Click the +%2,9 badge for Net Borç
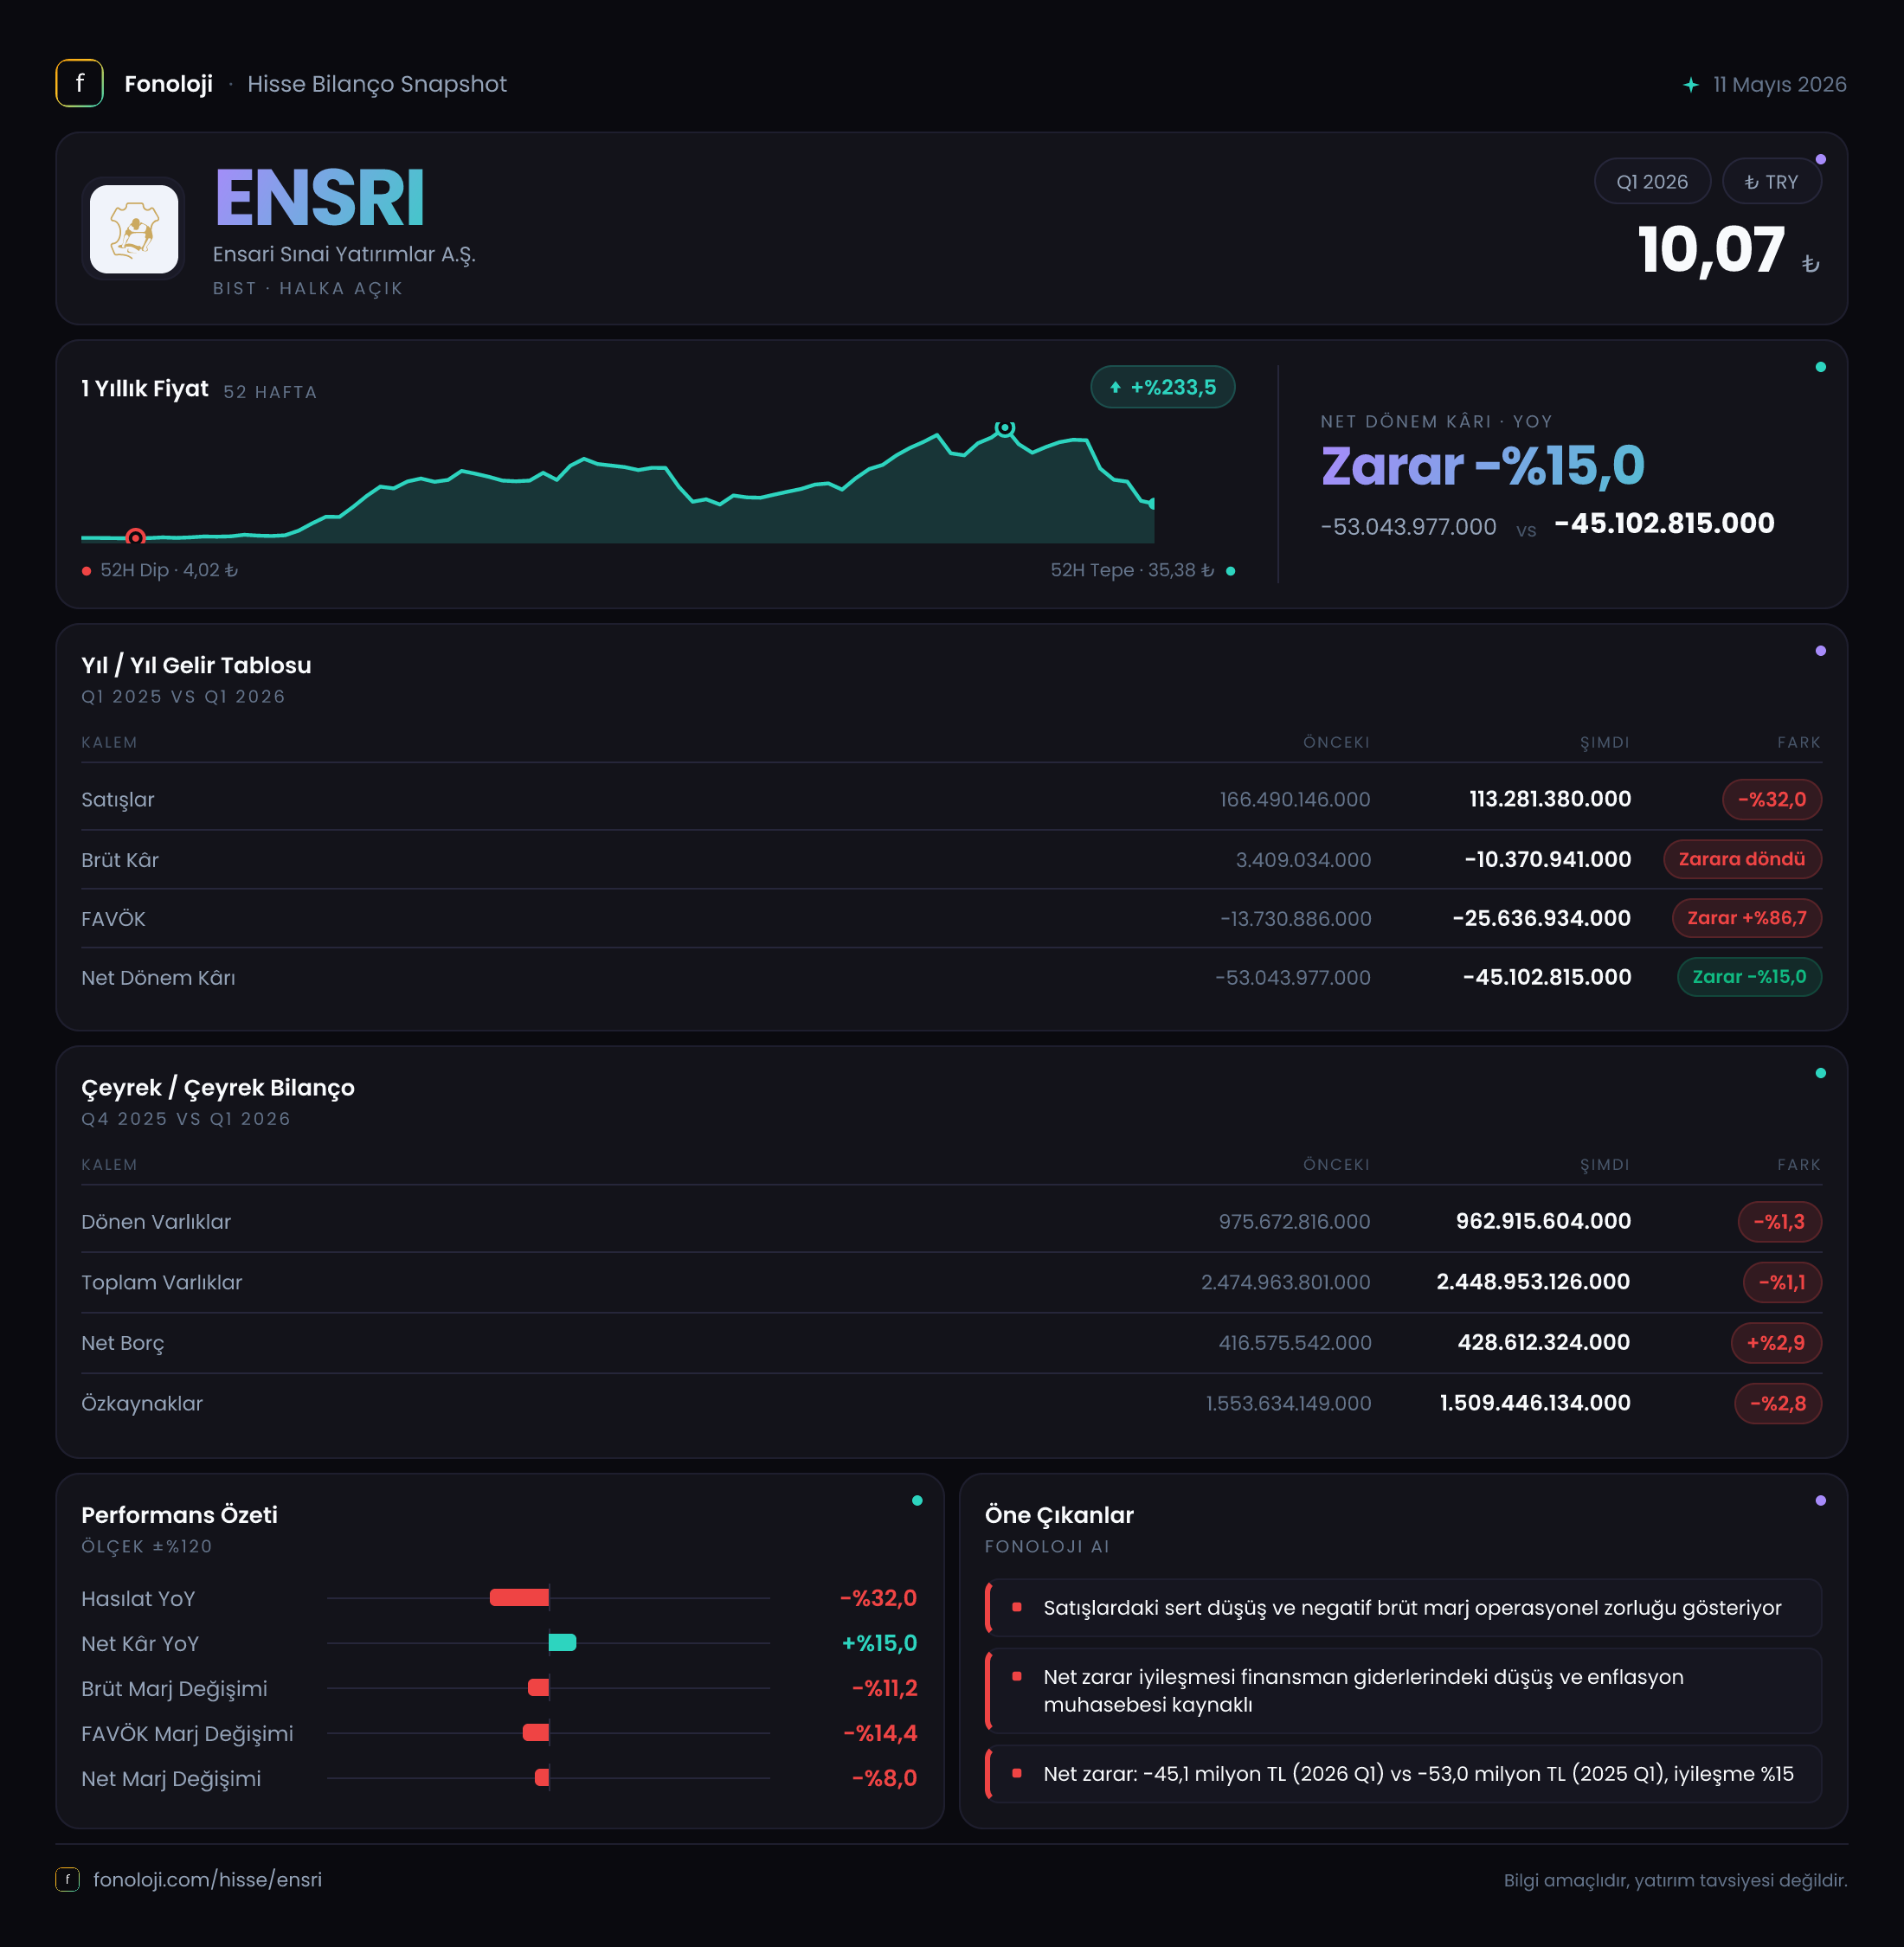The width and height of the screenshot is (1904, 1947). pos(1776,1343)
